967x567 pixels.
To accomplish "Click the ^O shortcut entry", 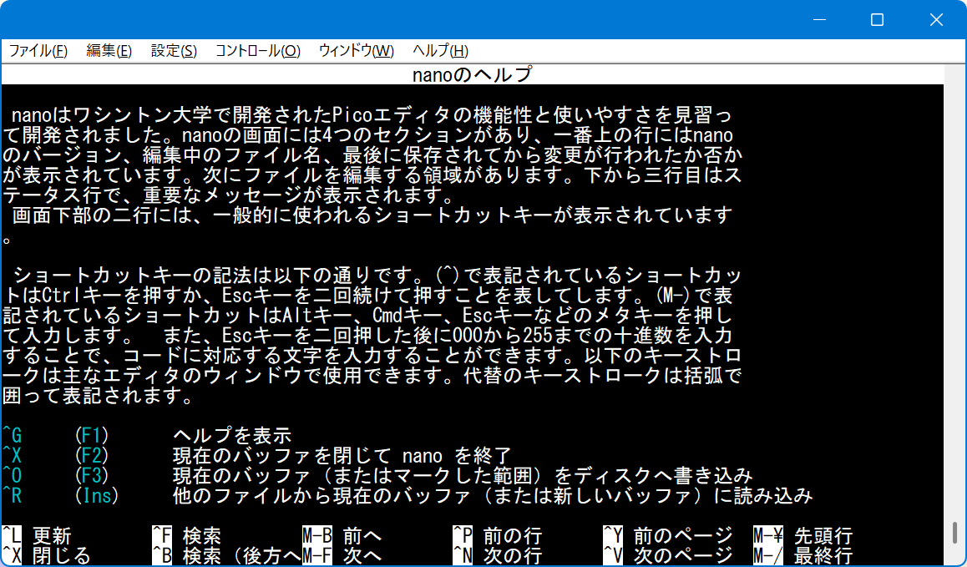I will pos(13,476).
